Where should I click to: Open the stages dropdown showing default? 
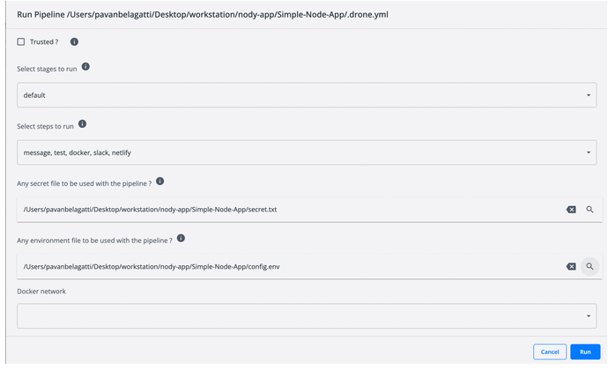pos(306,95)
